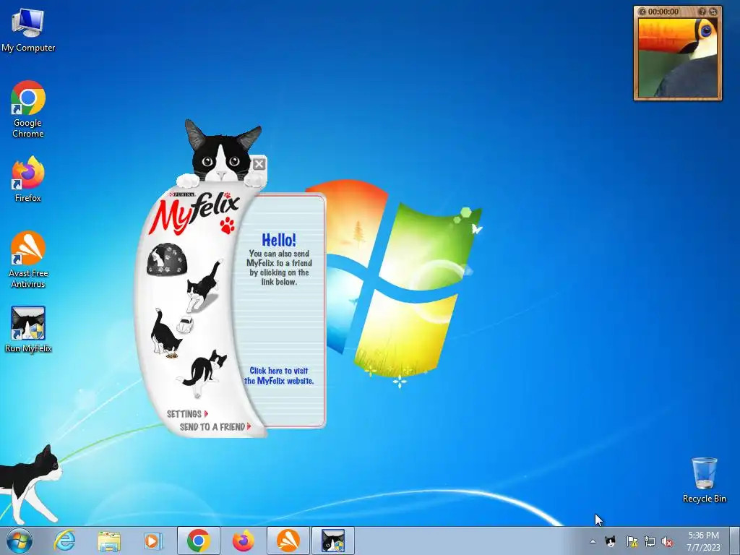Select the Recycle Bin desktop icon

pos(704,480)
